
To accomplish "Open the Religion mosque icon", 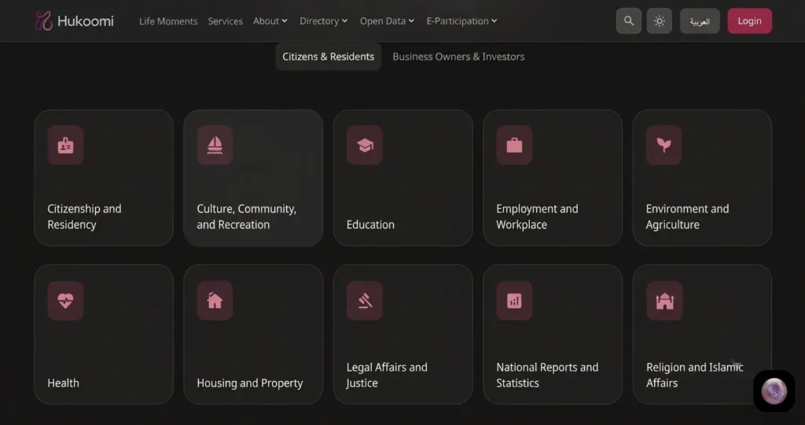I will (x=664, y=301).
